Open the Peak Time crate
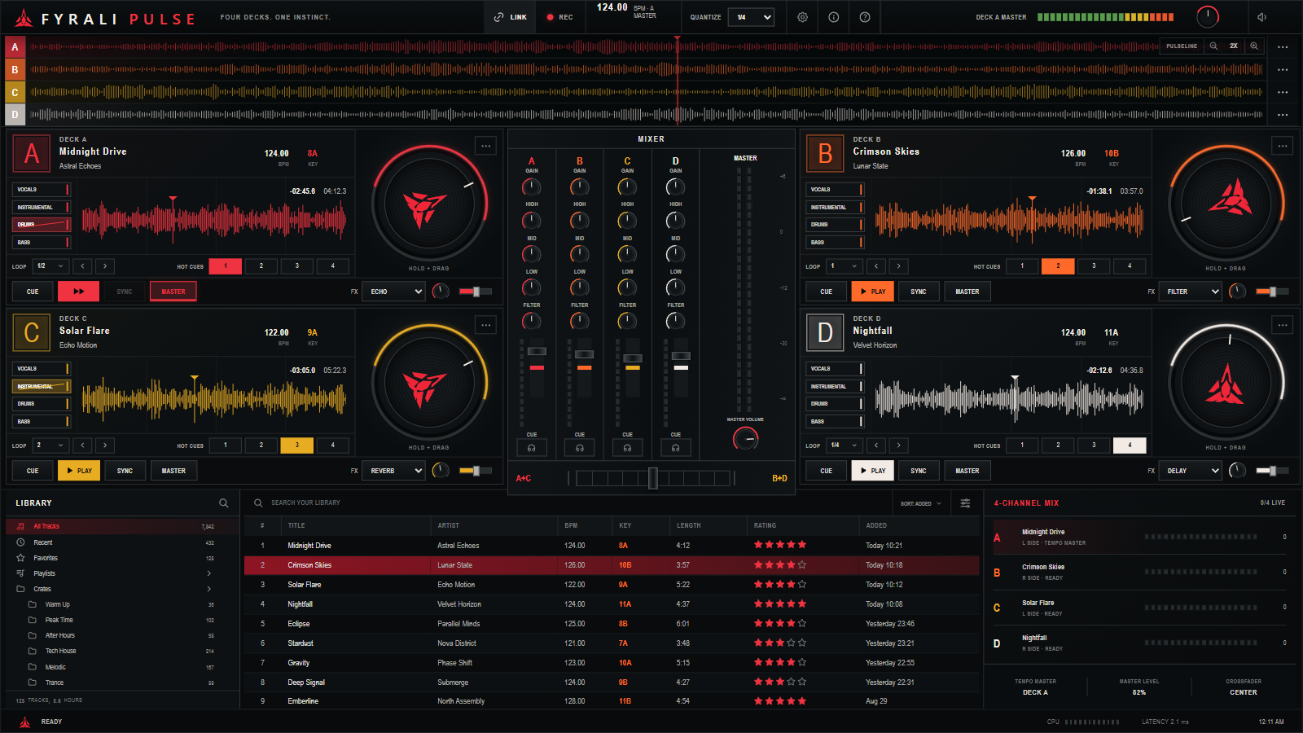The width and height of the screenshot is (1303, 733). click(122, 620)
